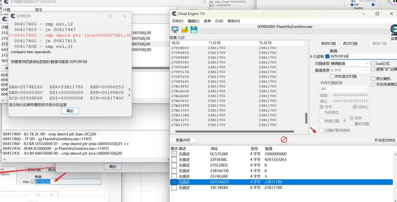Click logo icon in 详细信息 dialog title
The width and height of the screenshot is (397, 202).
click(x=13, y=16)
